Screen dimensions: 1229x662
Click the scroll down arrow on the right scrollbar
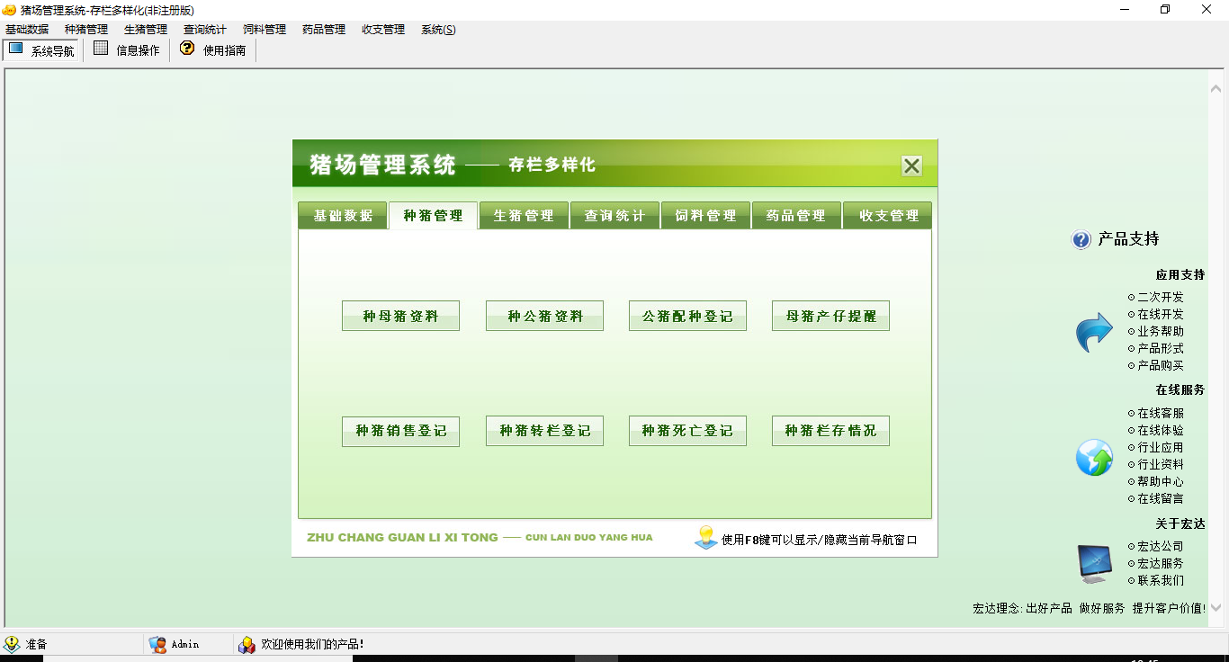click(1216, 608)
